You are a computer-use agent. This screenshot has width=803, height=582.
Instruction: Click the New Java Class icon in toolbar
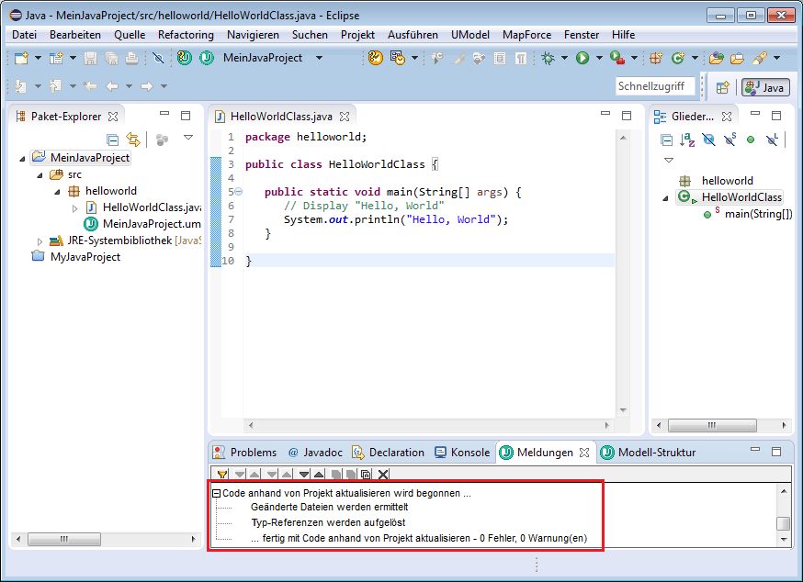coord(679,58)
